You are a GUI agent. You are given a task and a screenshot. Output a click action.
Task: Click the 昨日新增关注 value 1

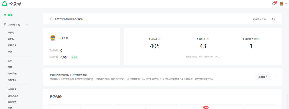point(251,46)
